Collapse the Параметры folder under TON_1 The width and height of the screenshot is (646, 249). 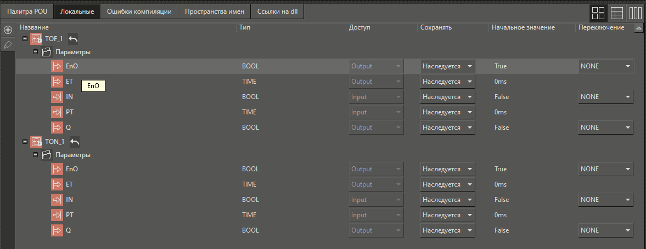click(36, 155)
